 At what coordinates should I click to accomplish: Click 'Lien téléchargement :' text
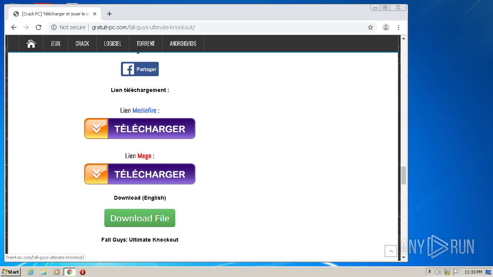coord(140,90)
